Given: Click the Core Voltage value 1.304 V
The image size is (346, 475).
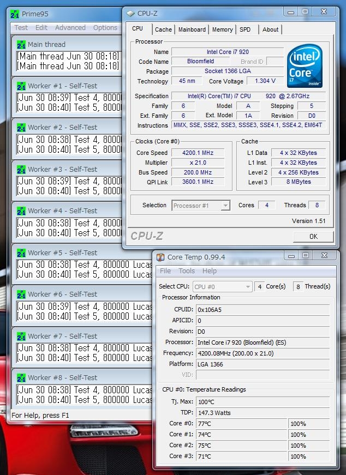Looking at the screenshot, I should [x=265, y=81].
